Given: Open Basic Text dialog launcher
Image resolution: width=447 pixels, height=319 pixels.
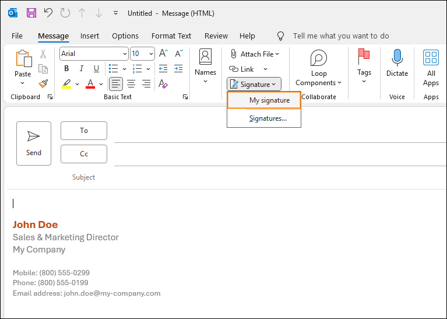Looking at the screenshot, I should pyautogui.click(x=185, y=97).
